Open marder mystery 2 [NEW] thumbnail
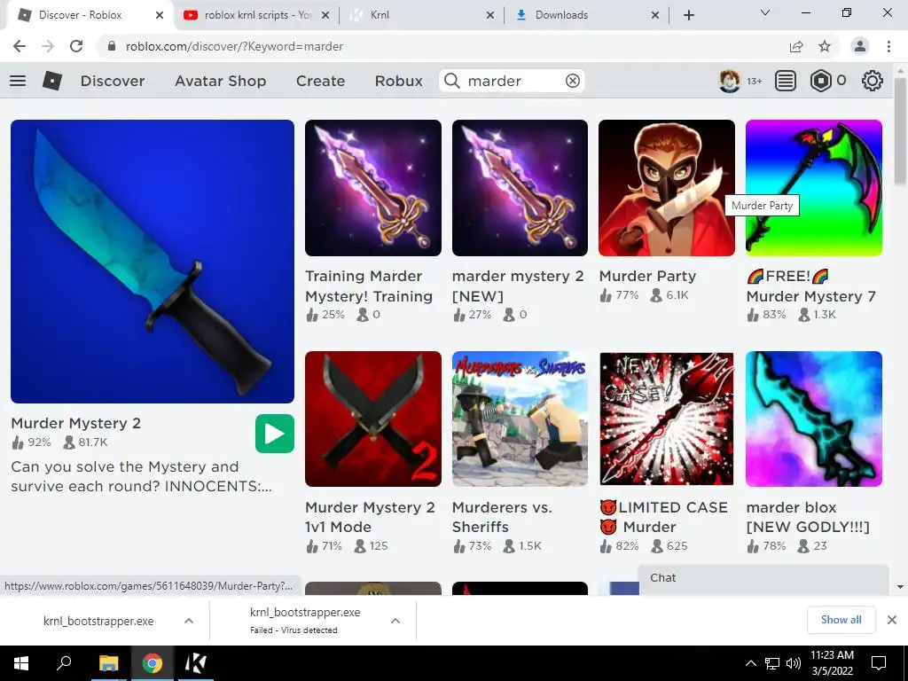 pyautogui.click(x=520, y=188)
